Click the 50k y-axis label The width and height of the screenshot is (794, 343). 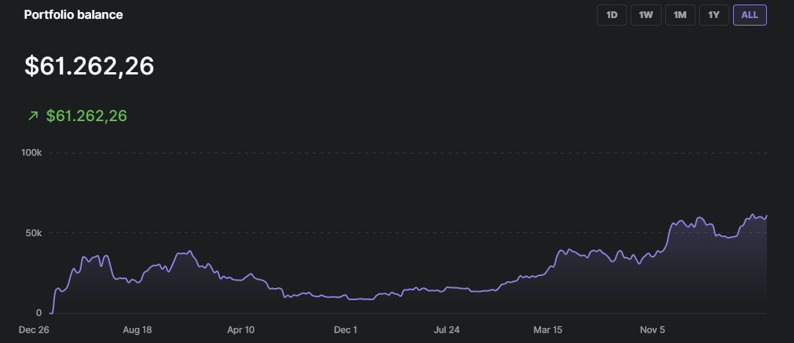pos(33,233)
